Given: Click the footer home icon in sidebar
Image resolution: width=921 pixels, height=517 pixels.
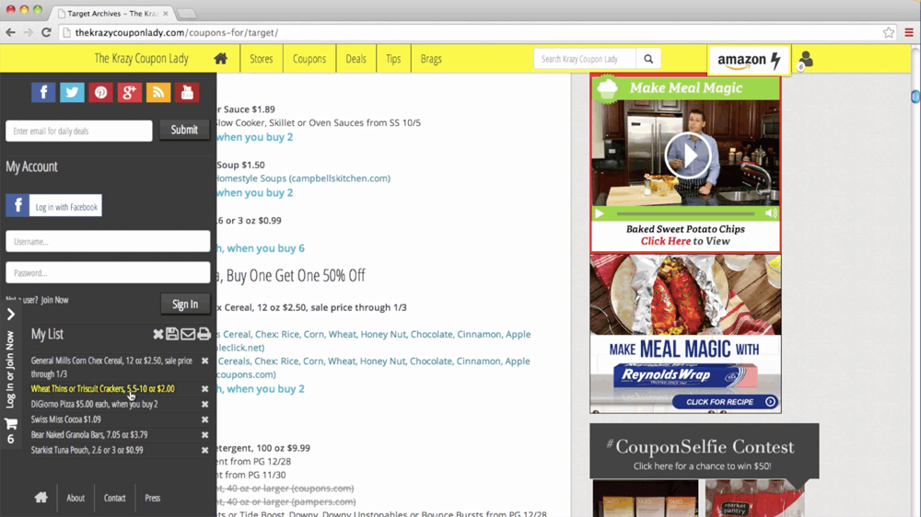Looking at the screenshot, I should [41, 498].
